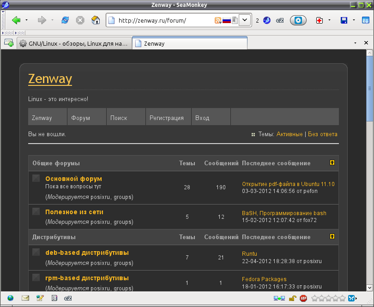Open the dropdown arrow beside the save icon
This screenshot has width=374, height=307.
[x=354, y=20]
